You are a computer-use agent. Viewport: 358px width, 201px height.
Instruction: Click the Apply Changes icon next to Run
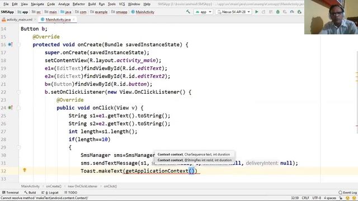point(263,12)
